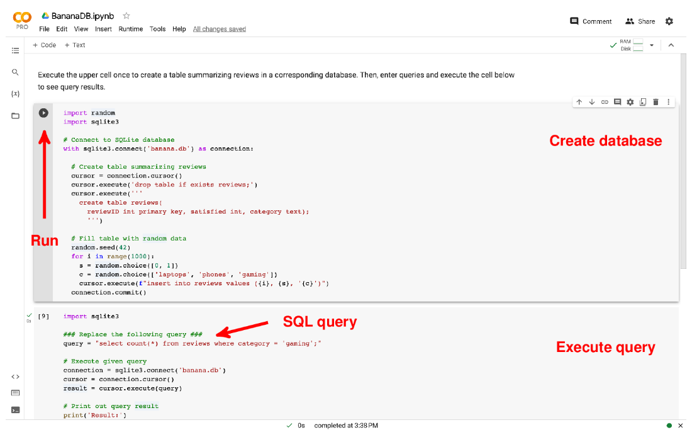Click the All changes saved link
The width and height of the screenshot is (692, 437).
pos(220,29)
